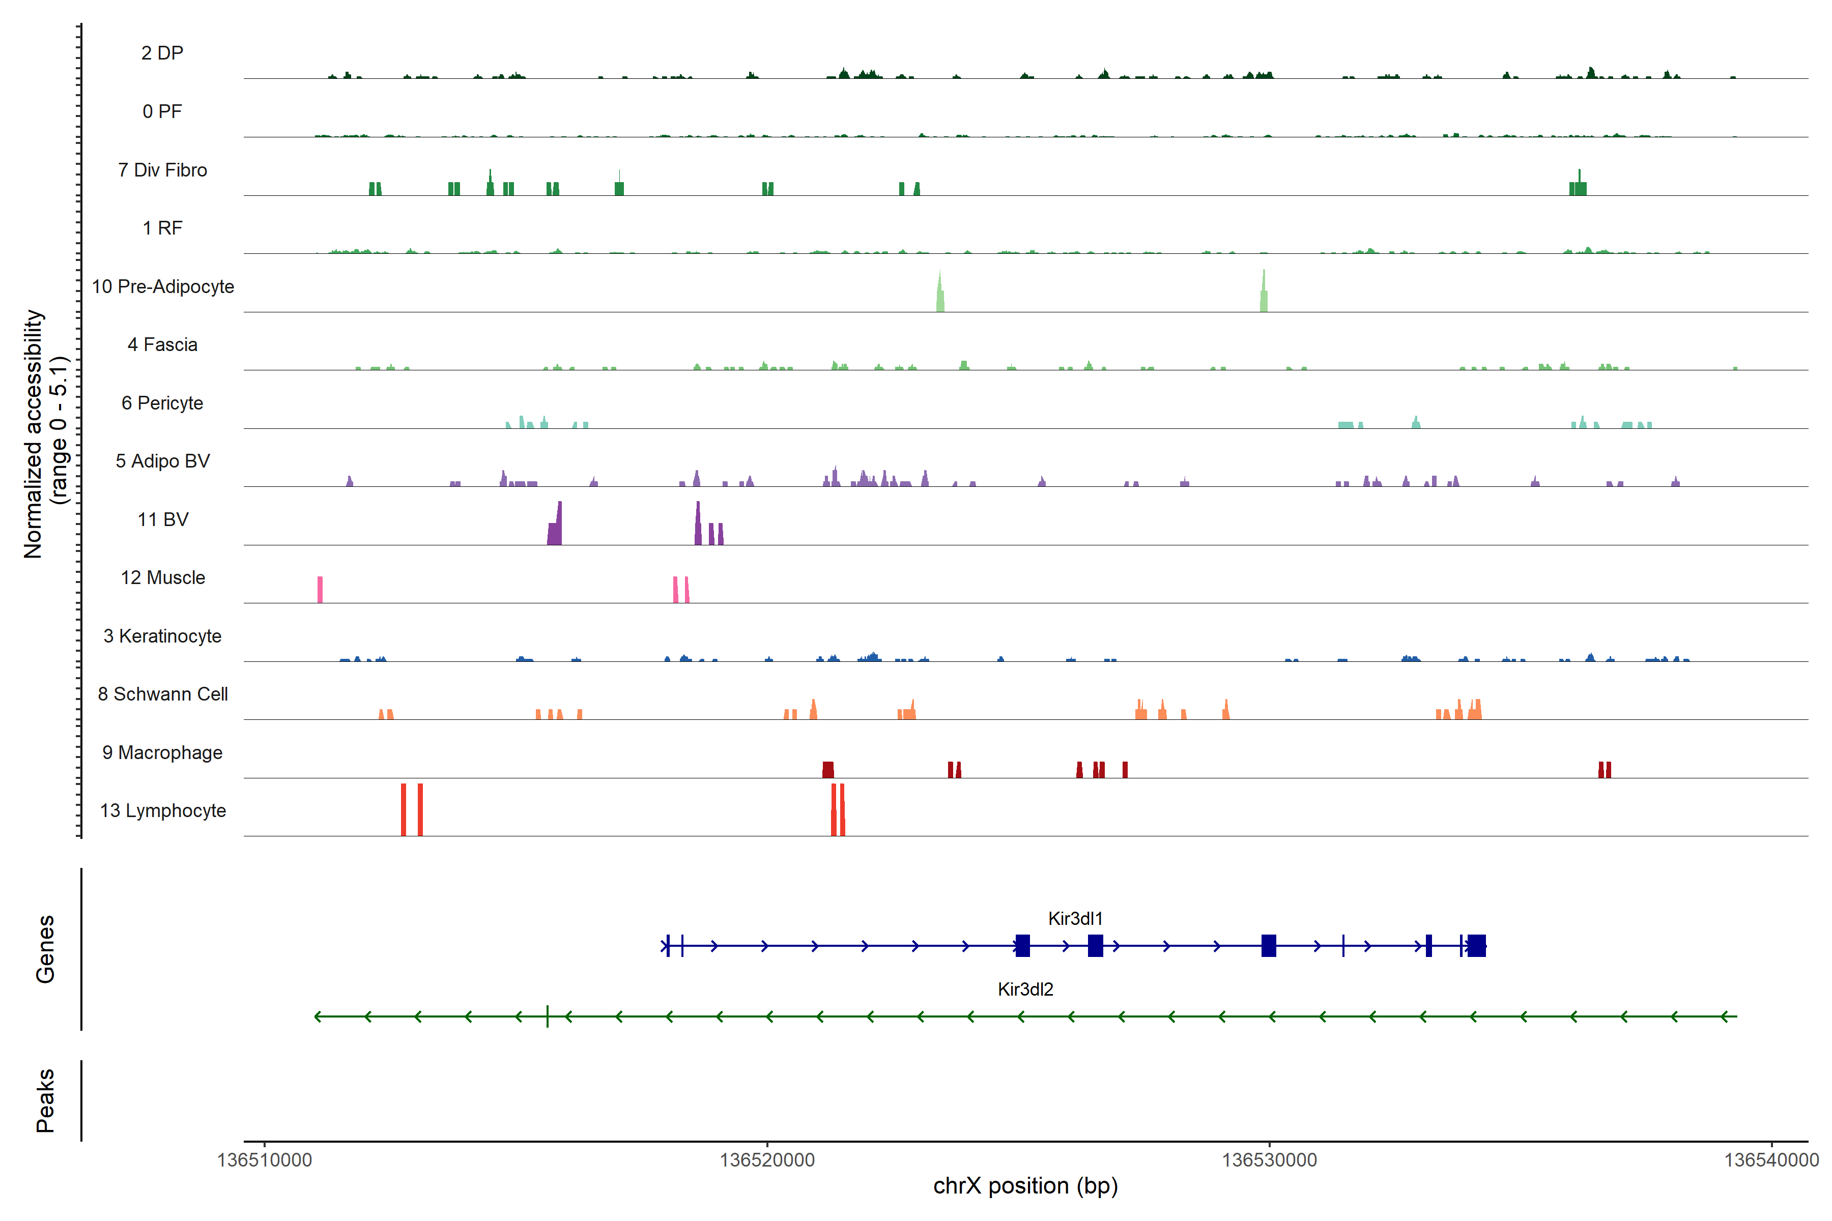Viewport: 1832px width, 1221px height.
Task: Select the 13 Lymphocyte track label
Action: [x=163, y=810]
